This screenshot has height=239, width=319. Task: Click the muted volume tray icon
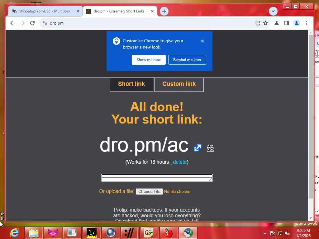pyautogui.click(x=288, y=233)
